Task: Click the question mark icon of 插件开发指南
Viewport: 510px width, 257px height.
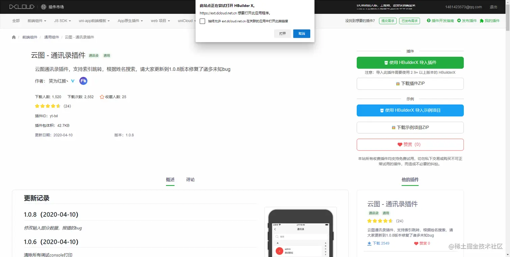Action: pos(429,21)
